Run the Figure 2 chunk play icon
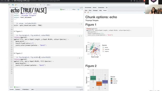162x91 pixels. point(81,58)
